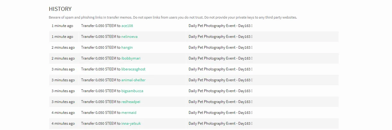Image resolution: width=392 pixels, height=130 pixels.
Task: Visit the hangin account link
Action: click(x=127, y=47)
